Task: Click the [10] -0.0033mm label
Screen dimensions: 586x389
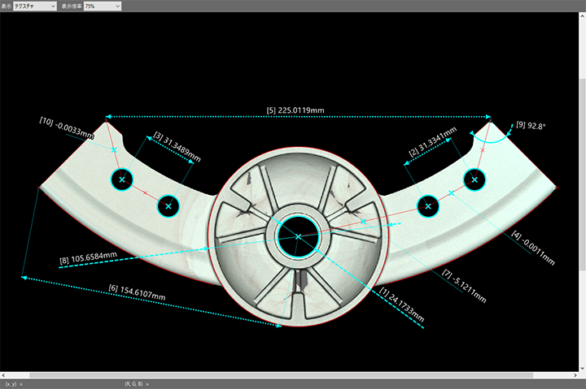Action: pyautogui.click(x=67, y=128)
